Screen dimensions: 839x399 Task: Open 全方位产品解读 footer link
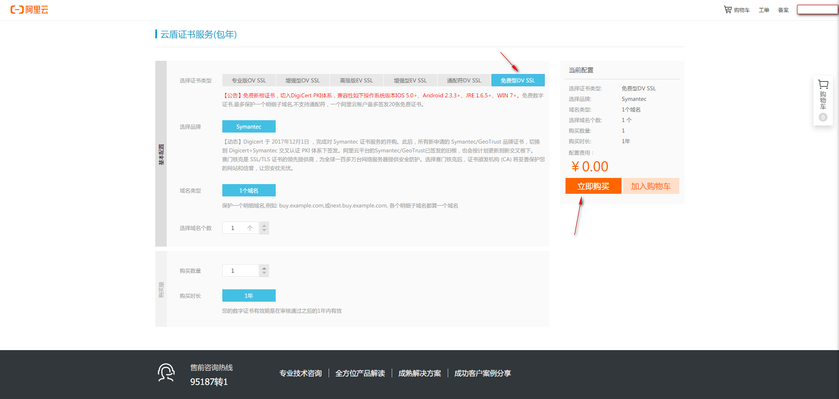pyautogui.click(x=360, y=373)
